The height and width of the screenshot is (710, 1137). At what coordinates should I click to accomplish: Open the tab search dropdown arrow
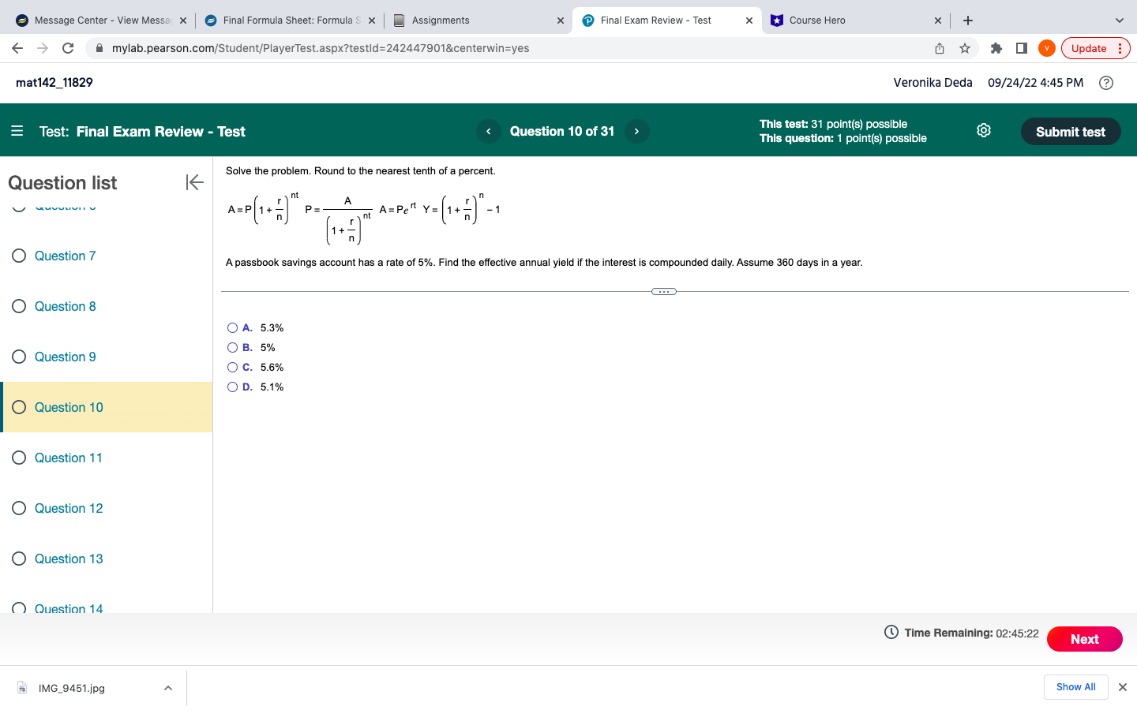coord(1120,21)
